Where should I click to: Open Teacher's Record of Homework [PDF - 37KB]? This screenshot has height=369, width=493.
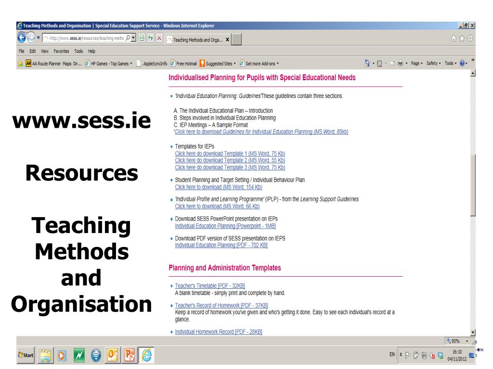tap(221, 305)
